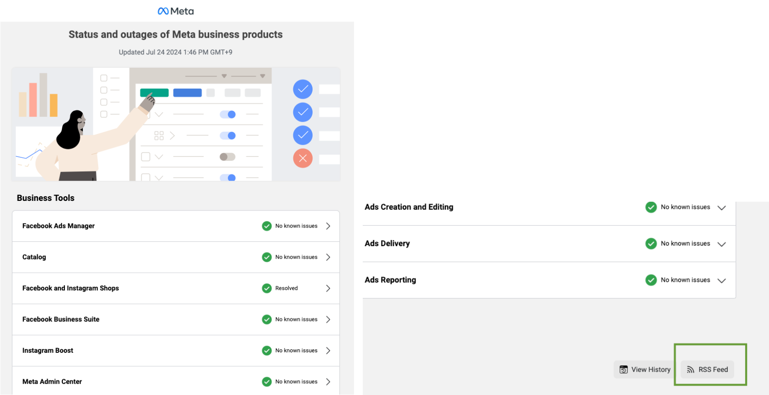Screen dimensions: 769x395
Task: Open the Facebook Business Suite row
Action: click(x=176, y=320)
